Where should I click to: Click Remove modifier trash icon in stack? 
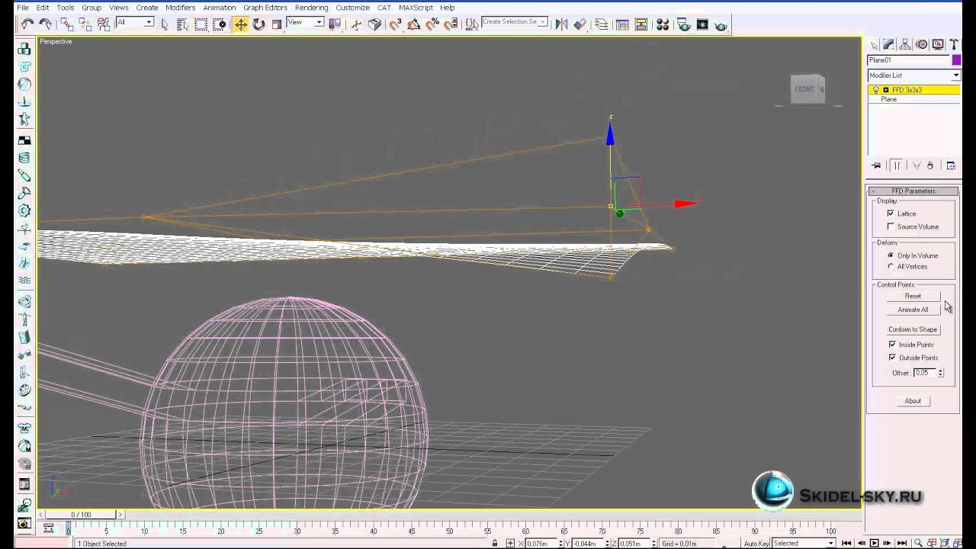pyautogui.click(x=930, y=165)
